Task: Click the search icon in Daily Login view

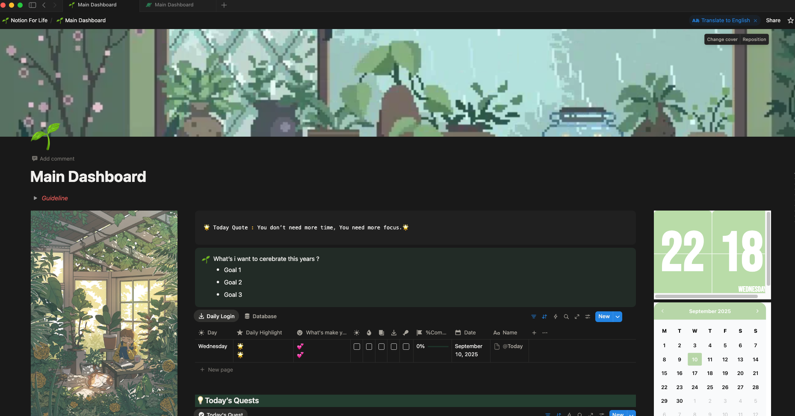Action: [566, 316]
